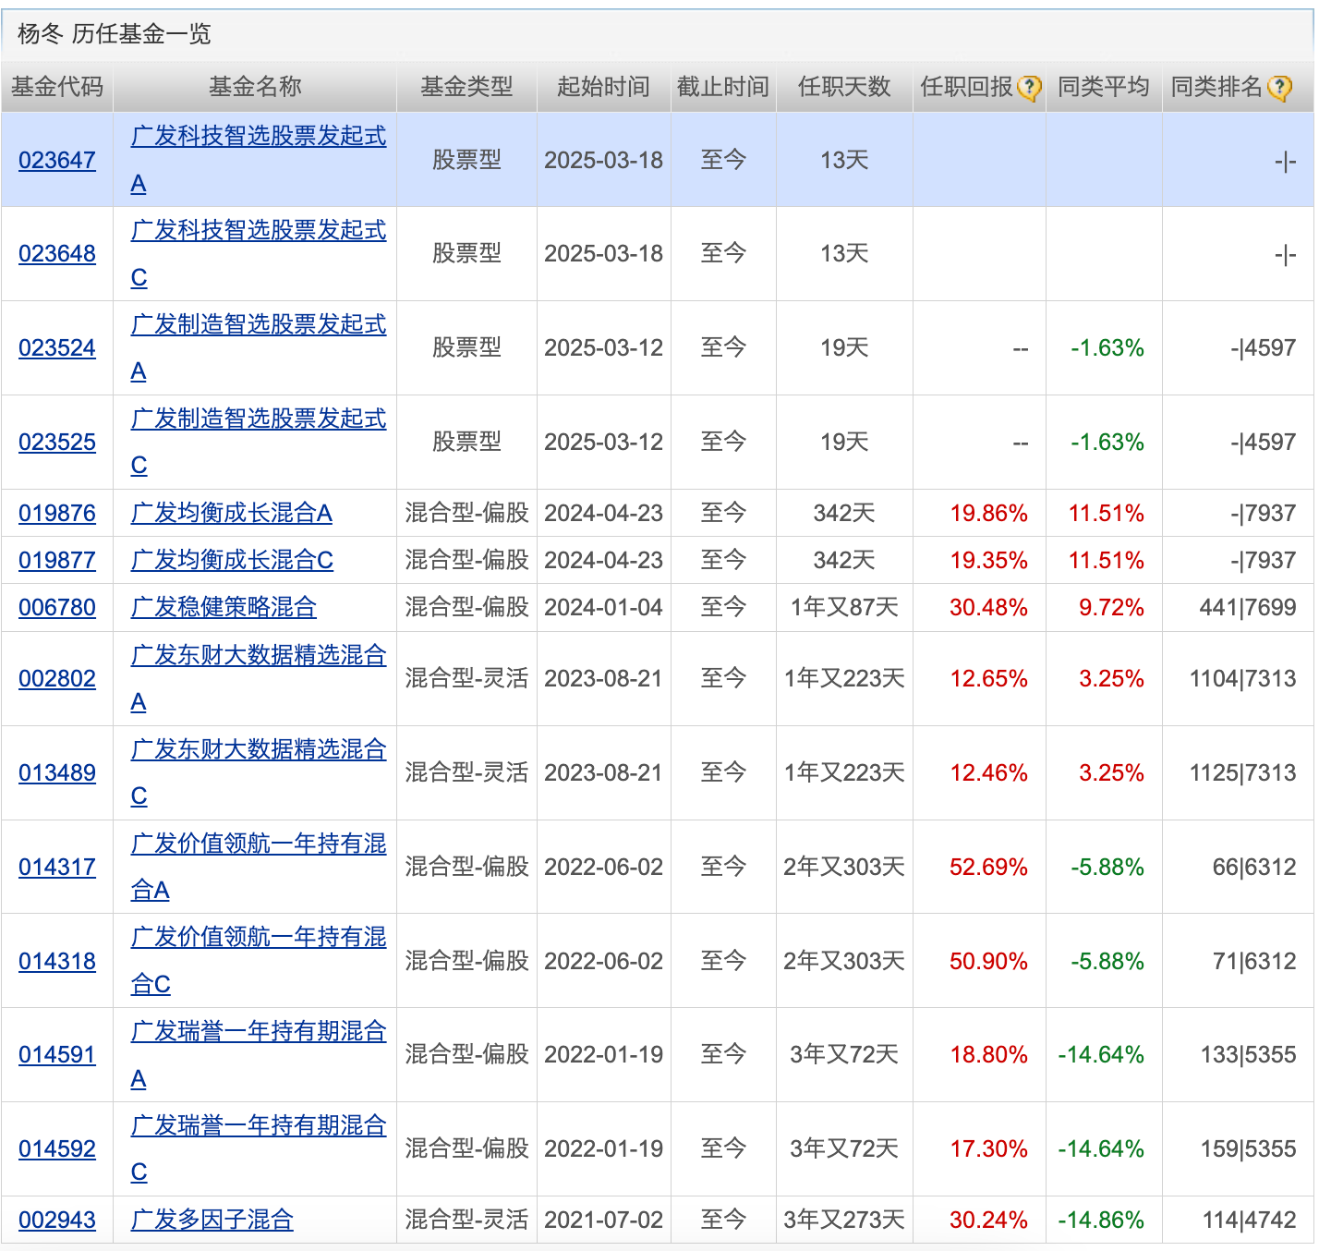Click the 起始时间 column header
The width and height of the screenshot is (1319, 1251).
click(603, 87)
